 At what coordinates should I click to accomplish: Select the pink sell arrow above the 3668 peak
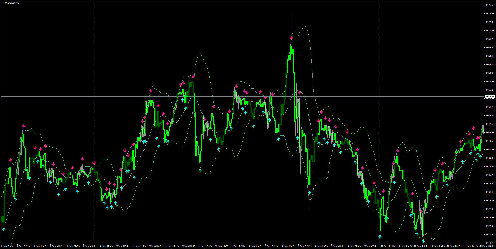[x=291, y=38]
